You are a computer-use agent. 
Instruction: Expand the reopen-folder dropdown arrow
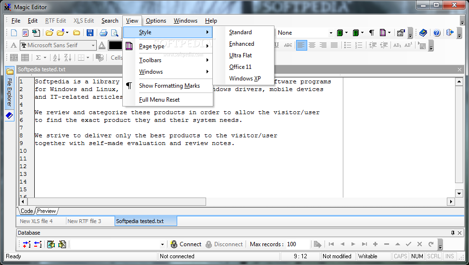click(x=67, y=33)
